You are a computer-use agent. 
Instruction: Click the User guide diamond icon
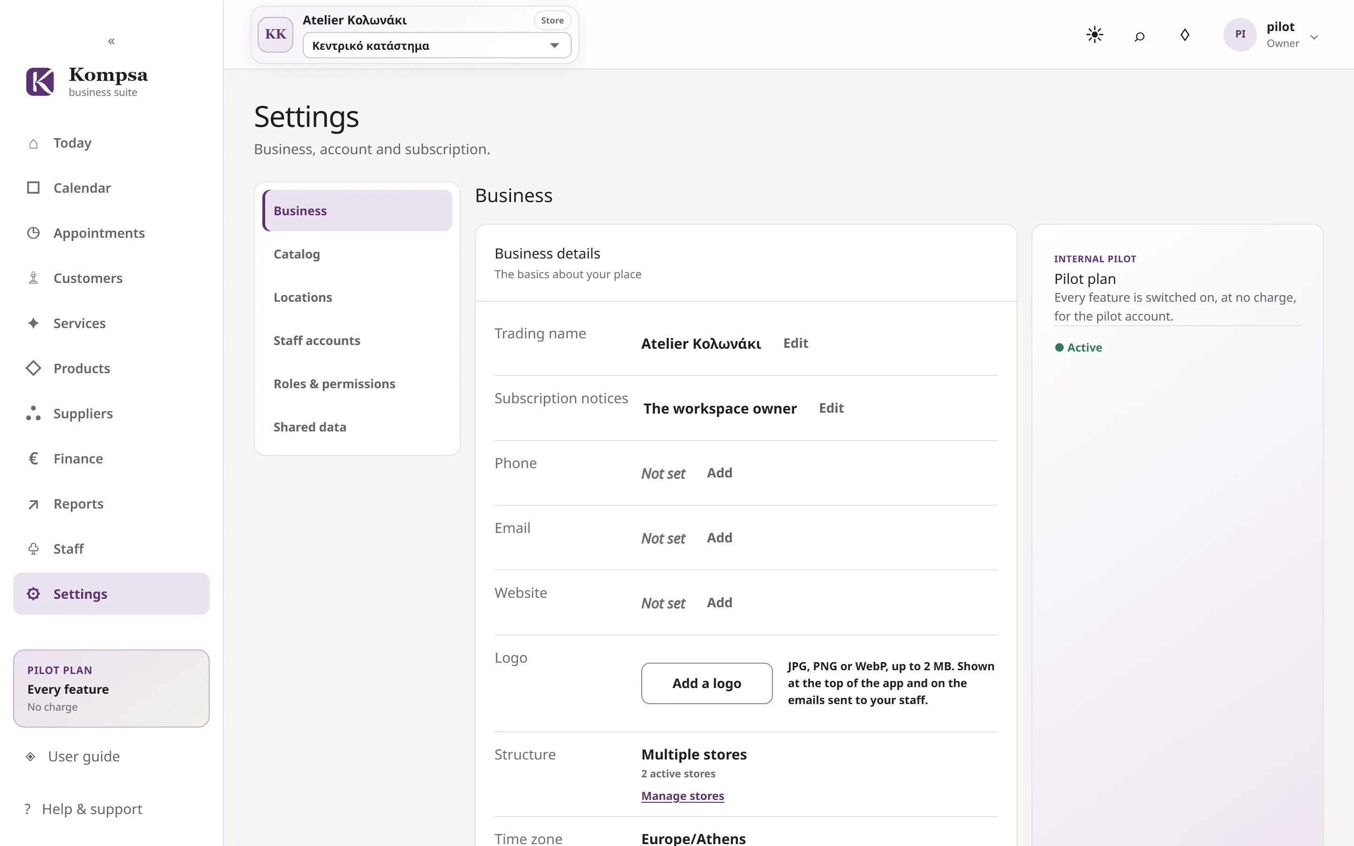click(x=31, y=757)
